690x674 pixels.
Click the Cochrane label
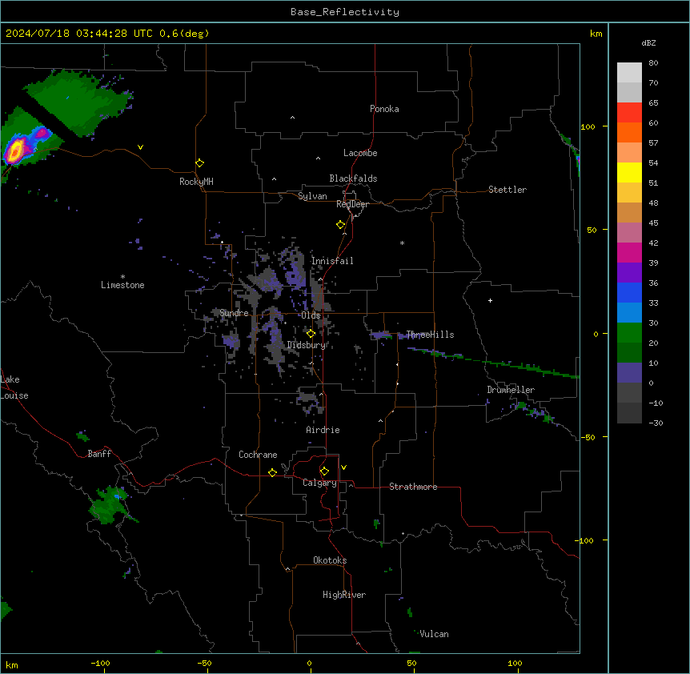pyautogui.click(x=258, y=455)
